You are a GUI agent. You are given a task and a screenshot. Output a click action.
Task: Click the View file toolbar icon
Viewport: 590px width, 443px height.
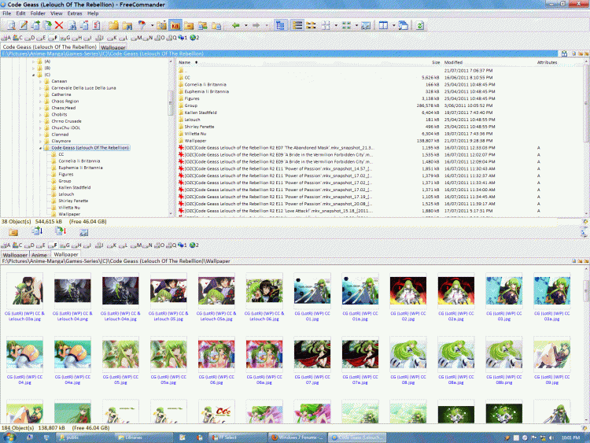11,25
